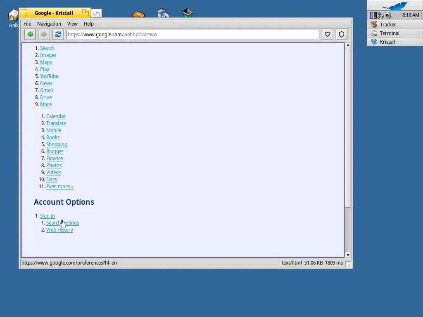Click the Google - Kristall window title tab
The height and width of the screenshot is (317, 423).
(x=54, y=13)
